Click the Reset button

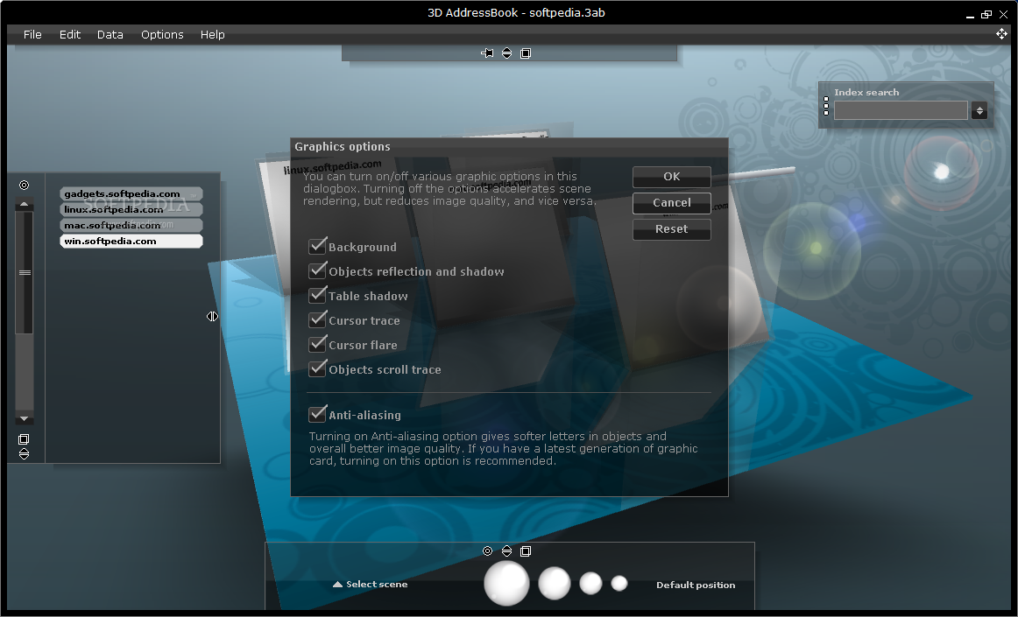click(x=672, y=229)
